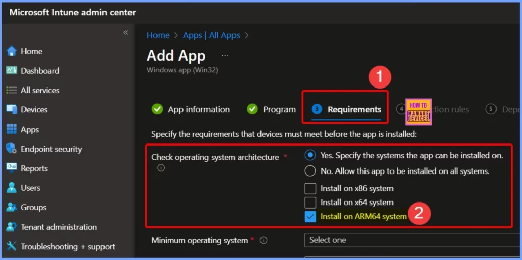Go to the Program step tab
This screenshot has height=260, width=522.
271,109
